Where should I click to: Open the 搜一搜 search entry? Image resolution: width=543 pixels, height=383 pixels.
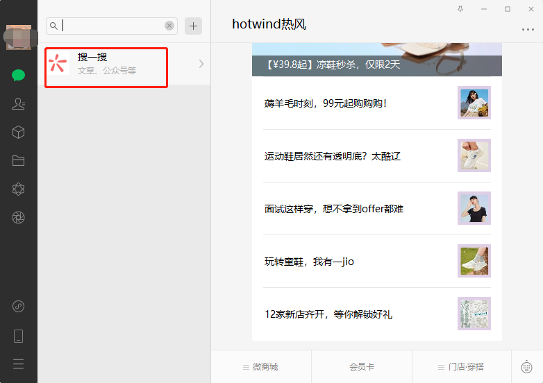[x=124, y=64]
